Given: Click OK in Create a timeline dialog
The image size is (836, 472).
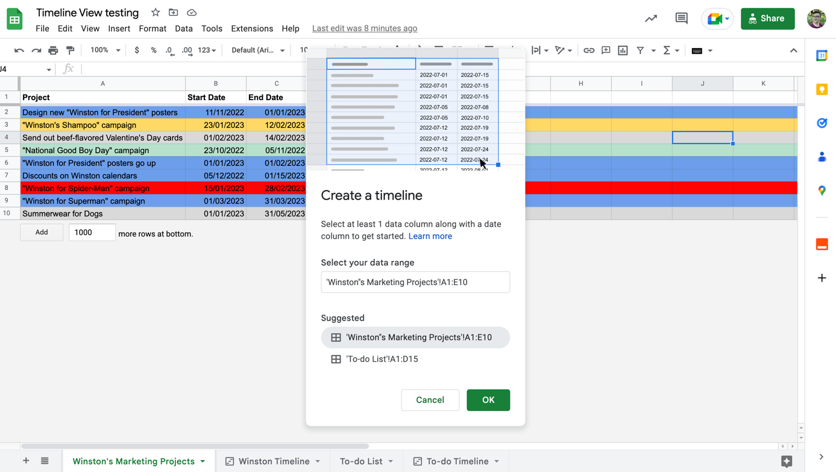Looking at the screenshot, I should [x=488, y=400].
